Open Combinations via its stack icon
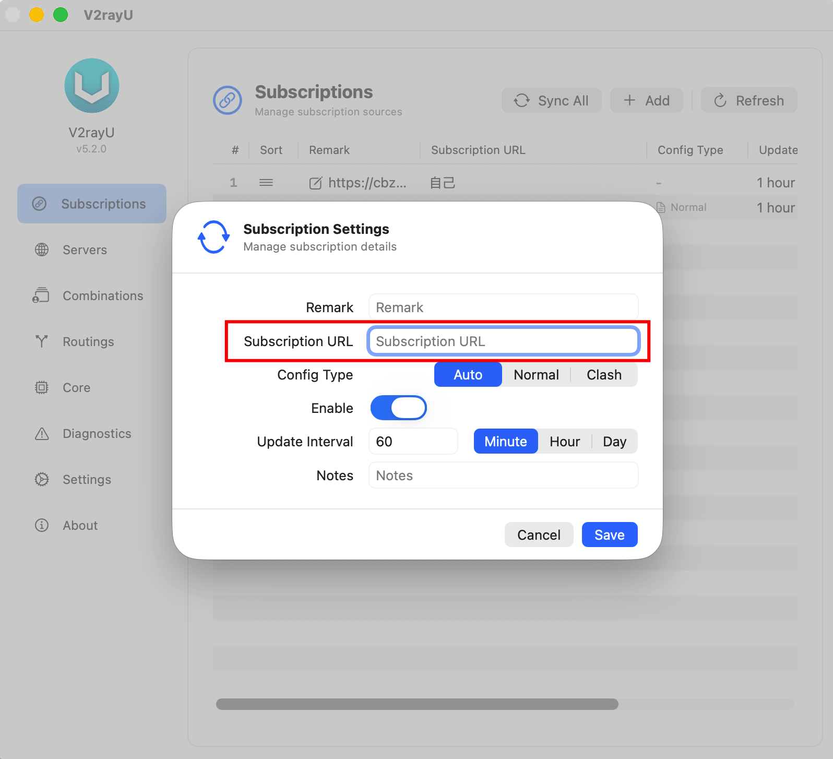The height and width of the screenshot is (759, 833). tap(41, 295)
